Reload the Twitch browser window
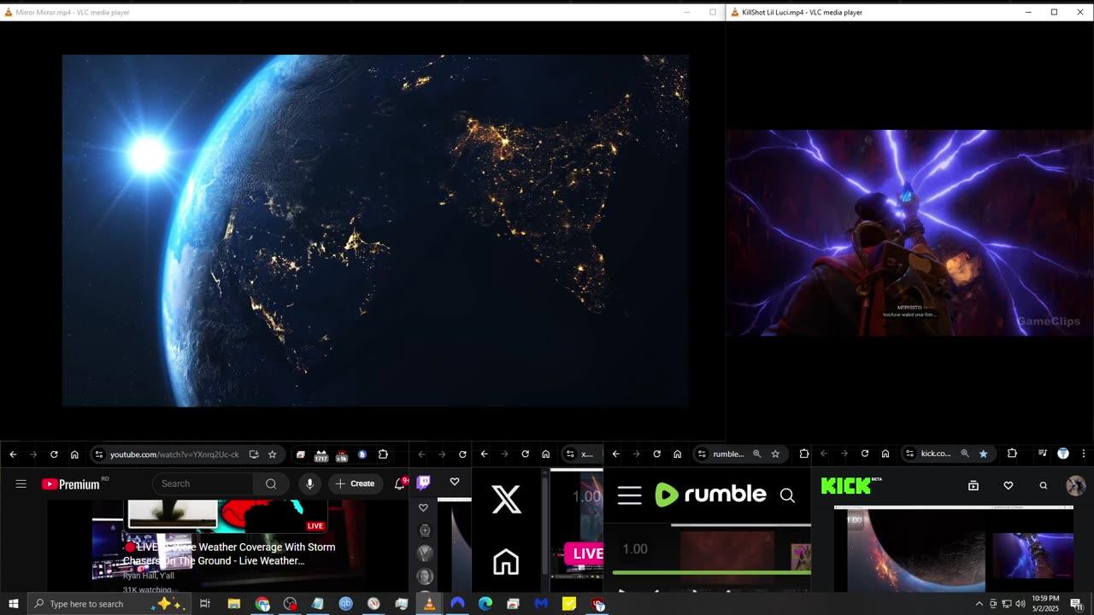Image resolution: width=1094 pixels, height=615 pixels. 462,454
